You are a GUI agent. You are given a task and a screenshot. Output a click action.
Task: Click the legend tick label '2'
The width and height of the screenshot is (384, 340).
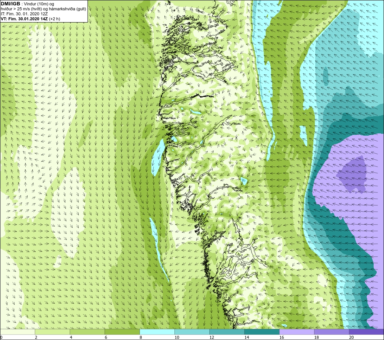tap(36, 337)
